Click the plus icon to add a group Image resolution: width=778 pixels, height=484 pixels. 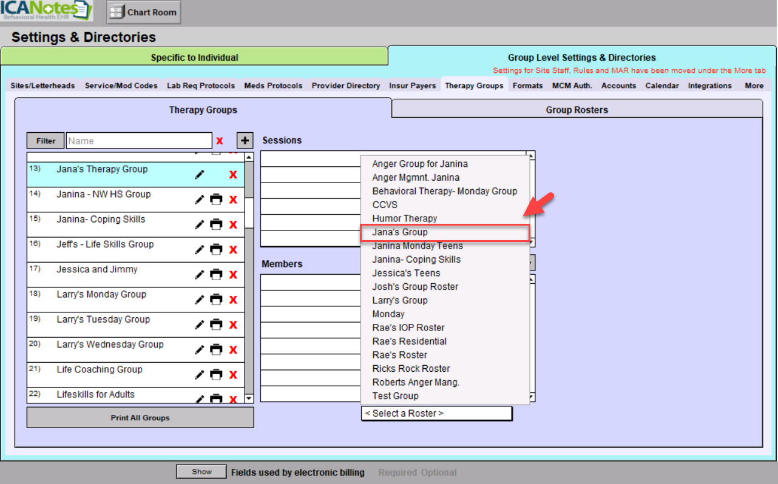[x=245, y=141]
